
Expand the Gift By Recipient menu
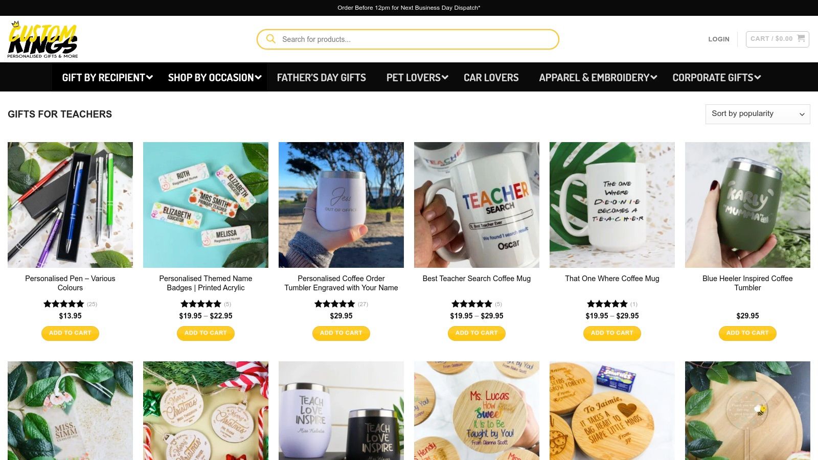(107, 77)
